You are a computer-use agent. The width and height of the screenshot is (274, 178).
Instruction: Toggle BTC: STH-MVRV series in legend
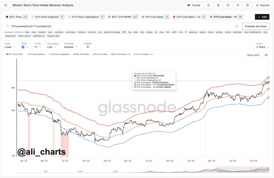click(83, 55)
